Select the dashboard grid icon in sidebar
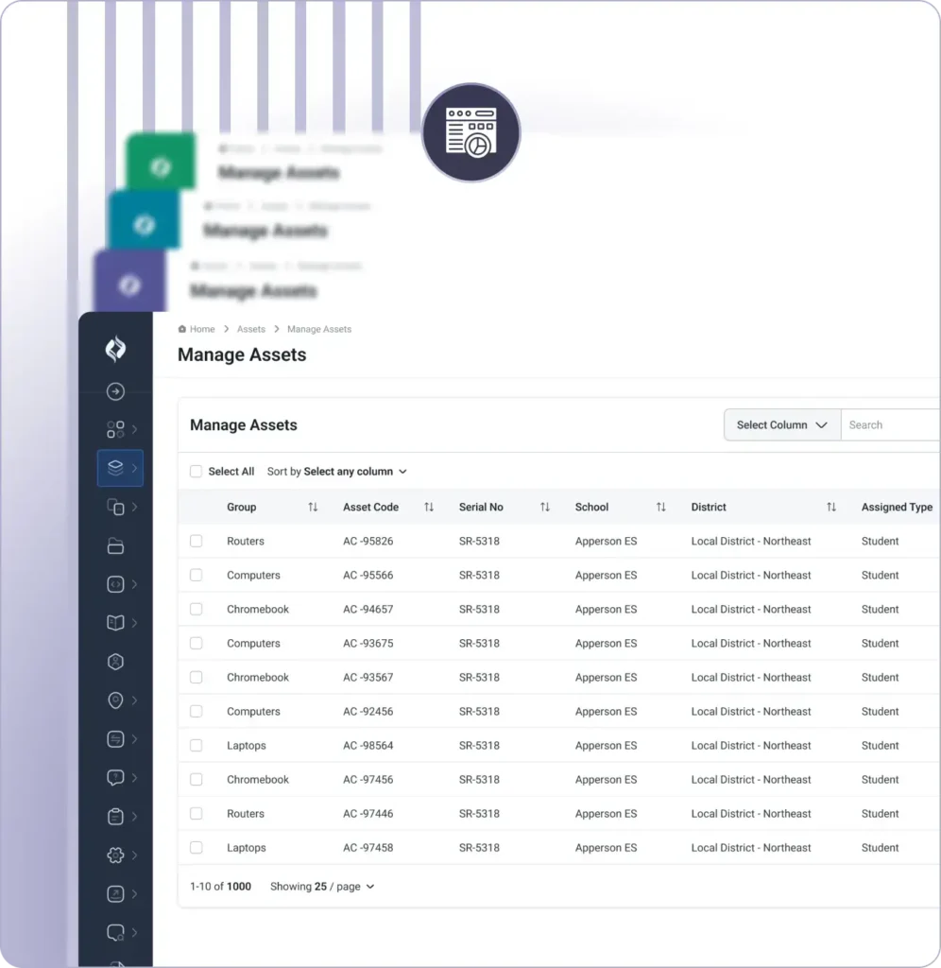 coord(115,429)
